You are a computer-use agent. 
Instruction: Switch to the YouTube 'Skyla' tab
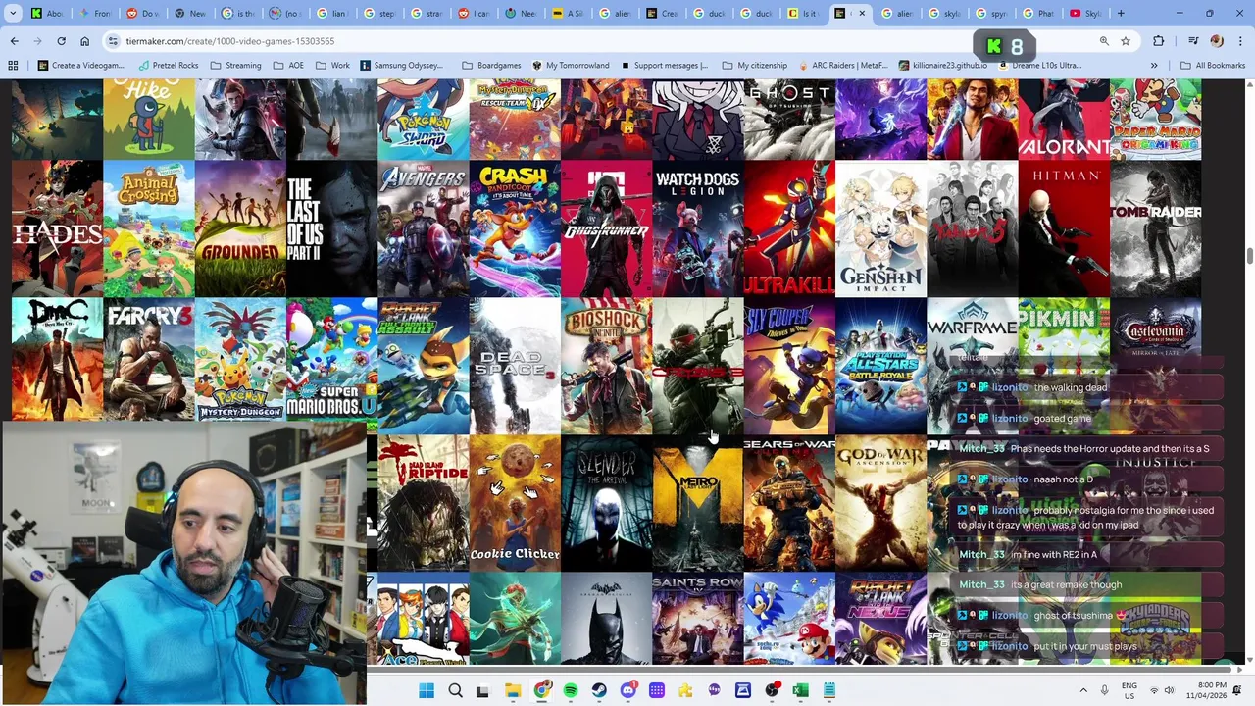tap(1084, 14)
